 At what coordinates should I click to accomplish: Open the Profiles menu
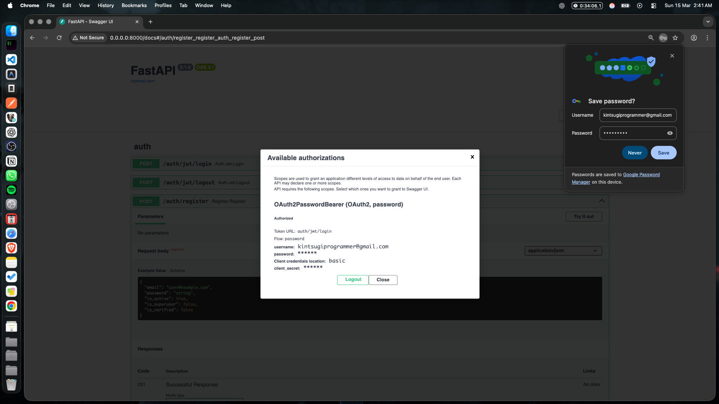tap(163, 6)
